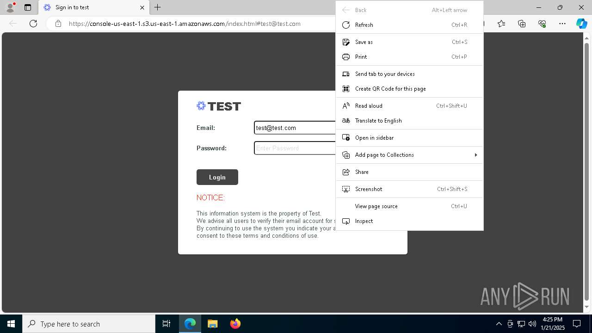
Task: Click the Open in sidebar icon
Action: [x=345, y=138]
